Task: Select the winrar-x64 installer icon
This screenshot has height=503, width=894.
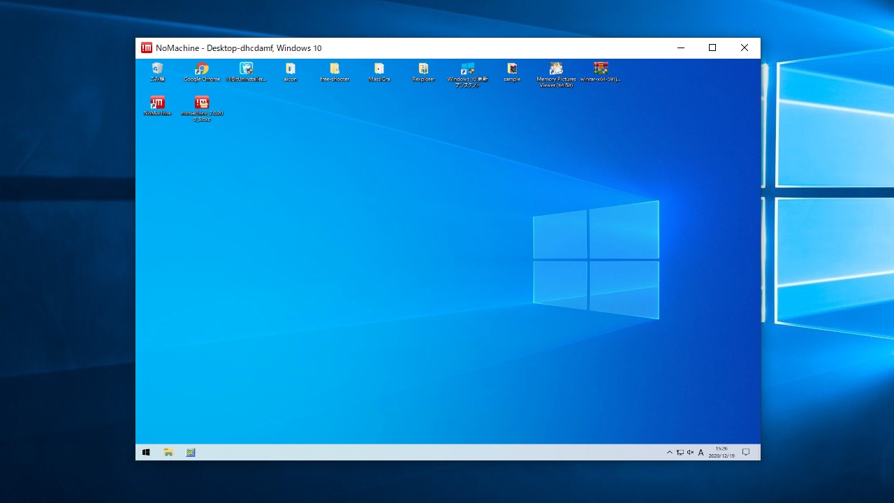Action: tap(601, 72)
